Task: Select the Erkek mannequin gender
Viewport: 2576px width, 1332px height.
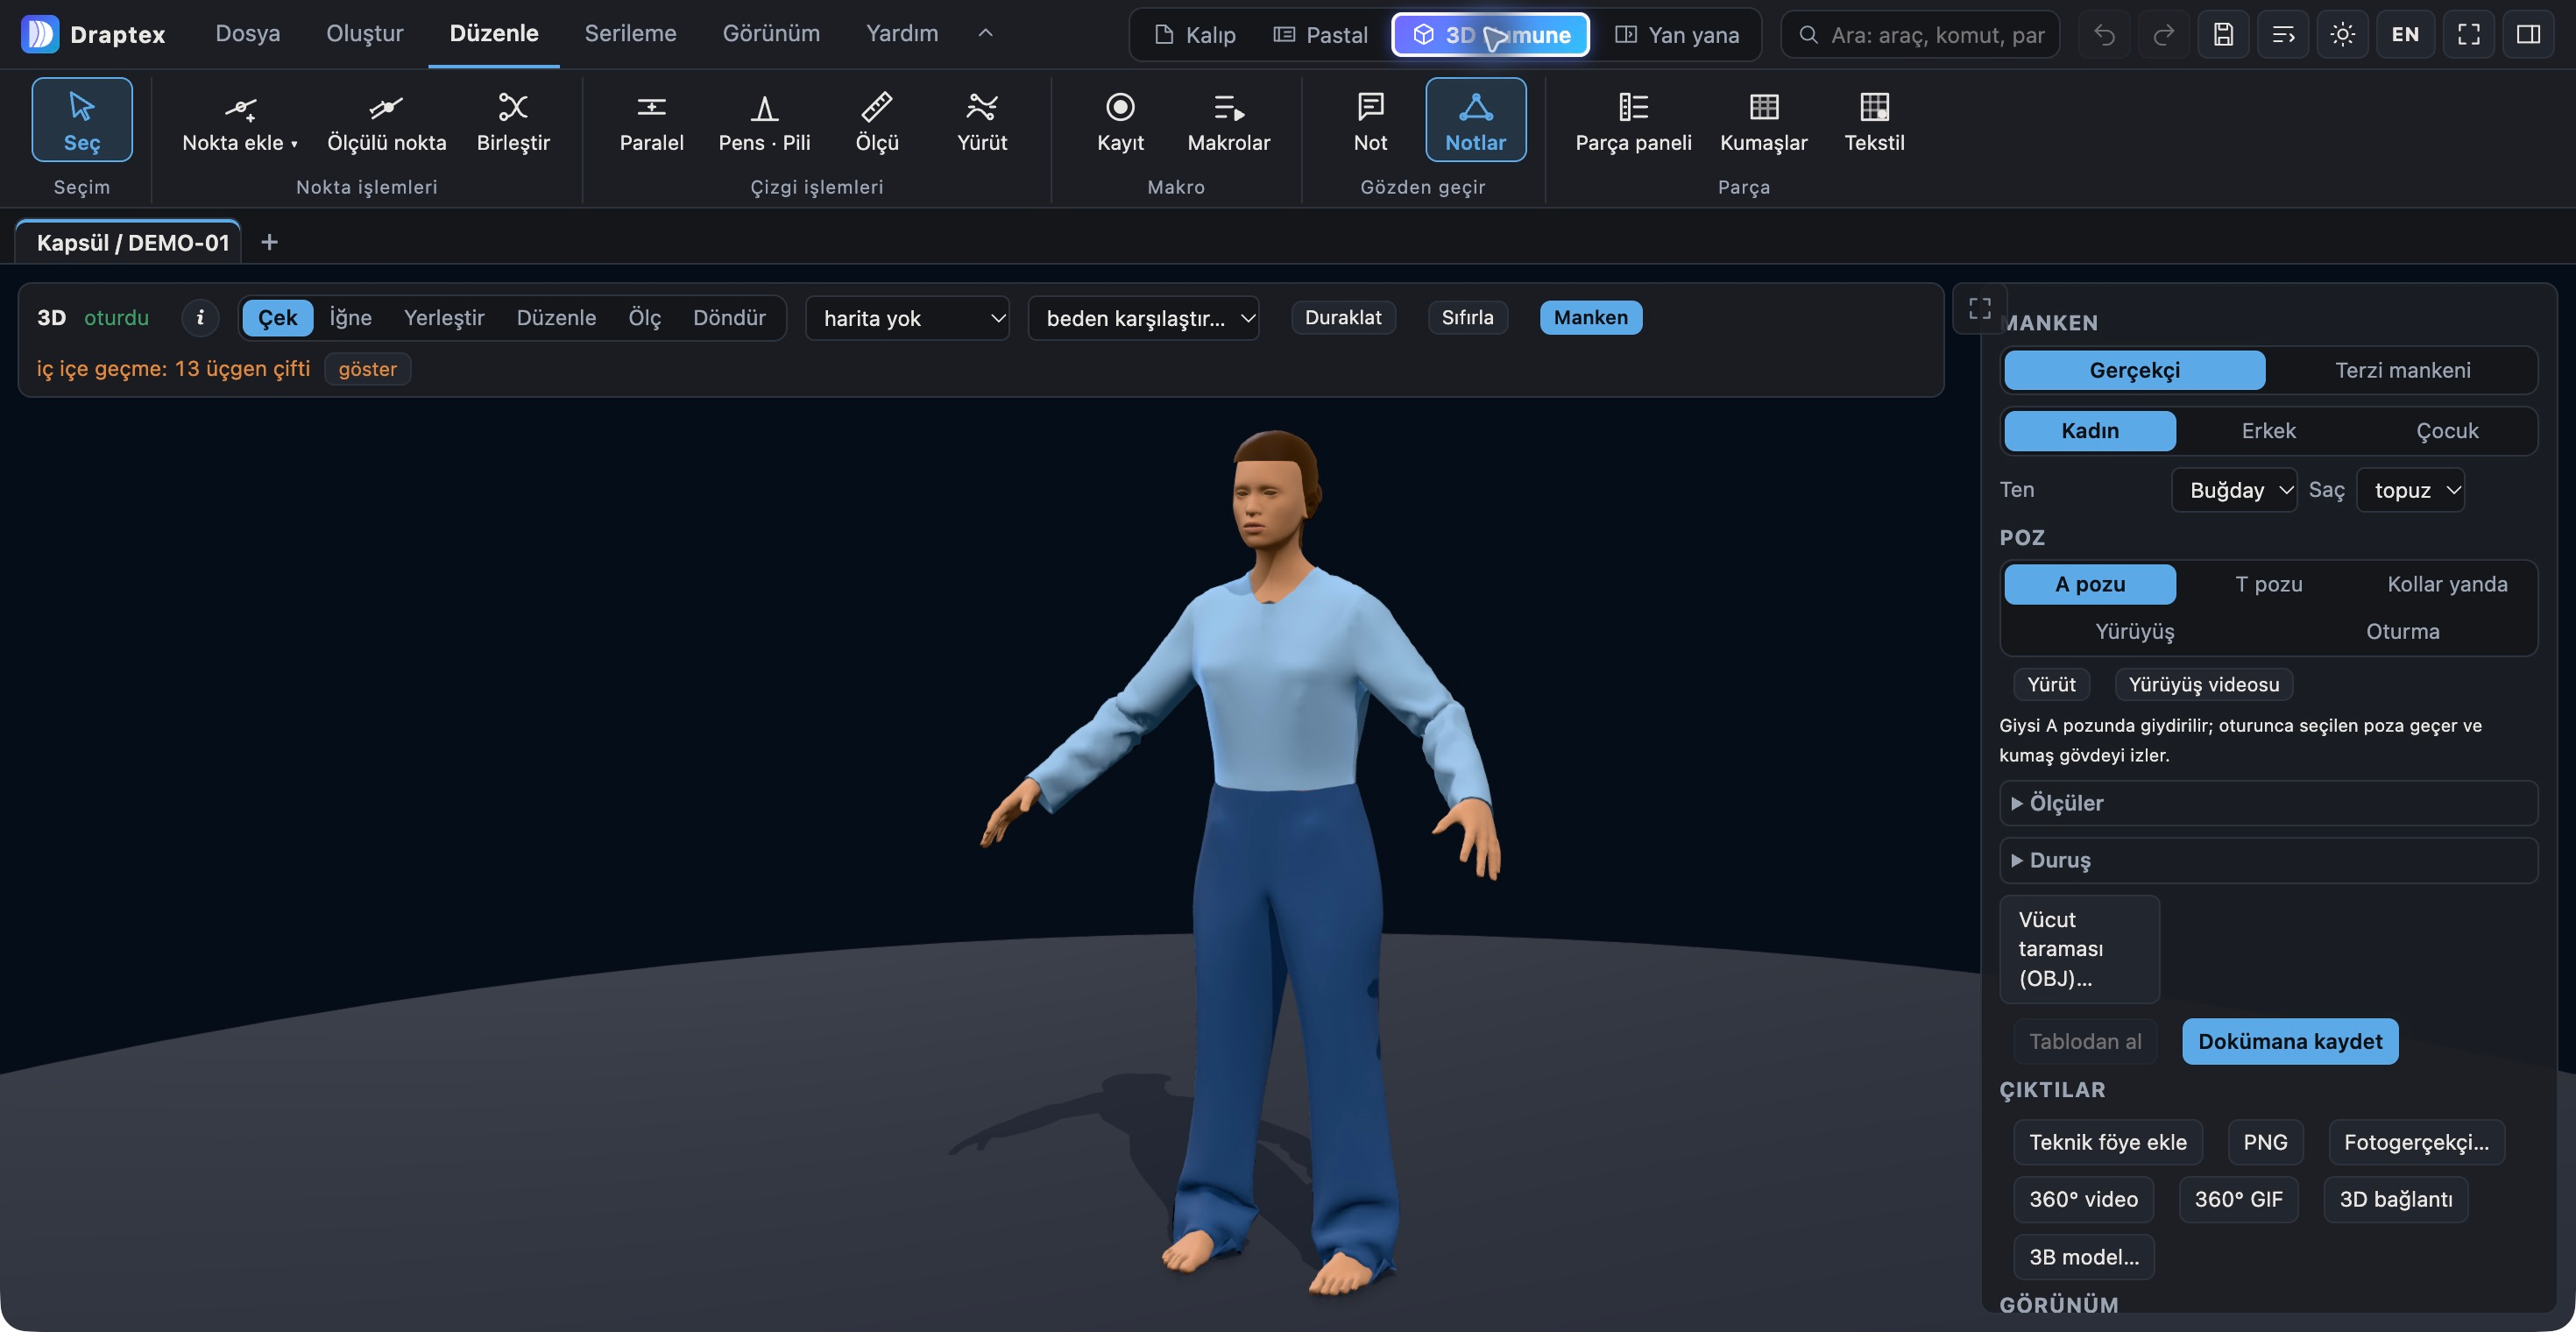Action: pos(2268,431)
